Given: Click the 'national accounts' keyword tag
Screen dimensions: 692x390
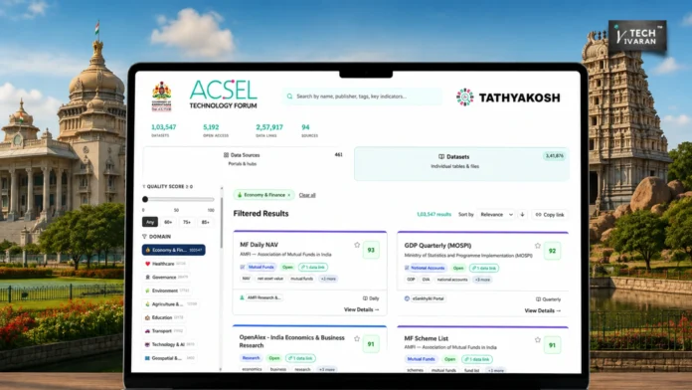Looking at the screenshot, I should click(452, 280).
